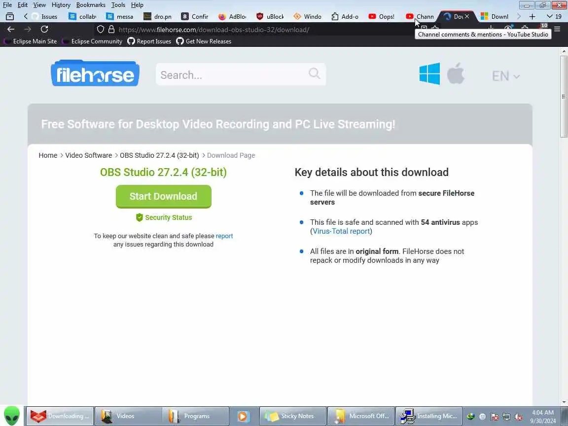Select the Windows platform icon
568x426 pixels.
tap(429, 73)
